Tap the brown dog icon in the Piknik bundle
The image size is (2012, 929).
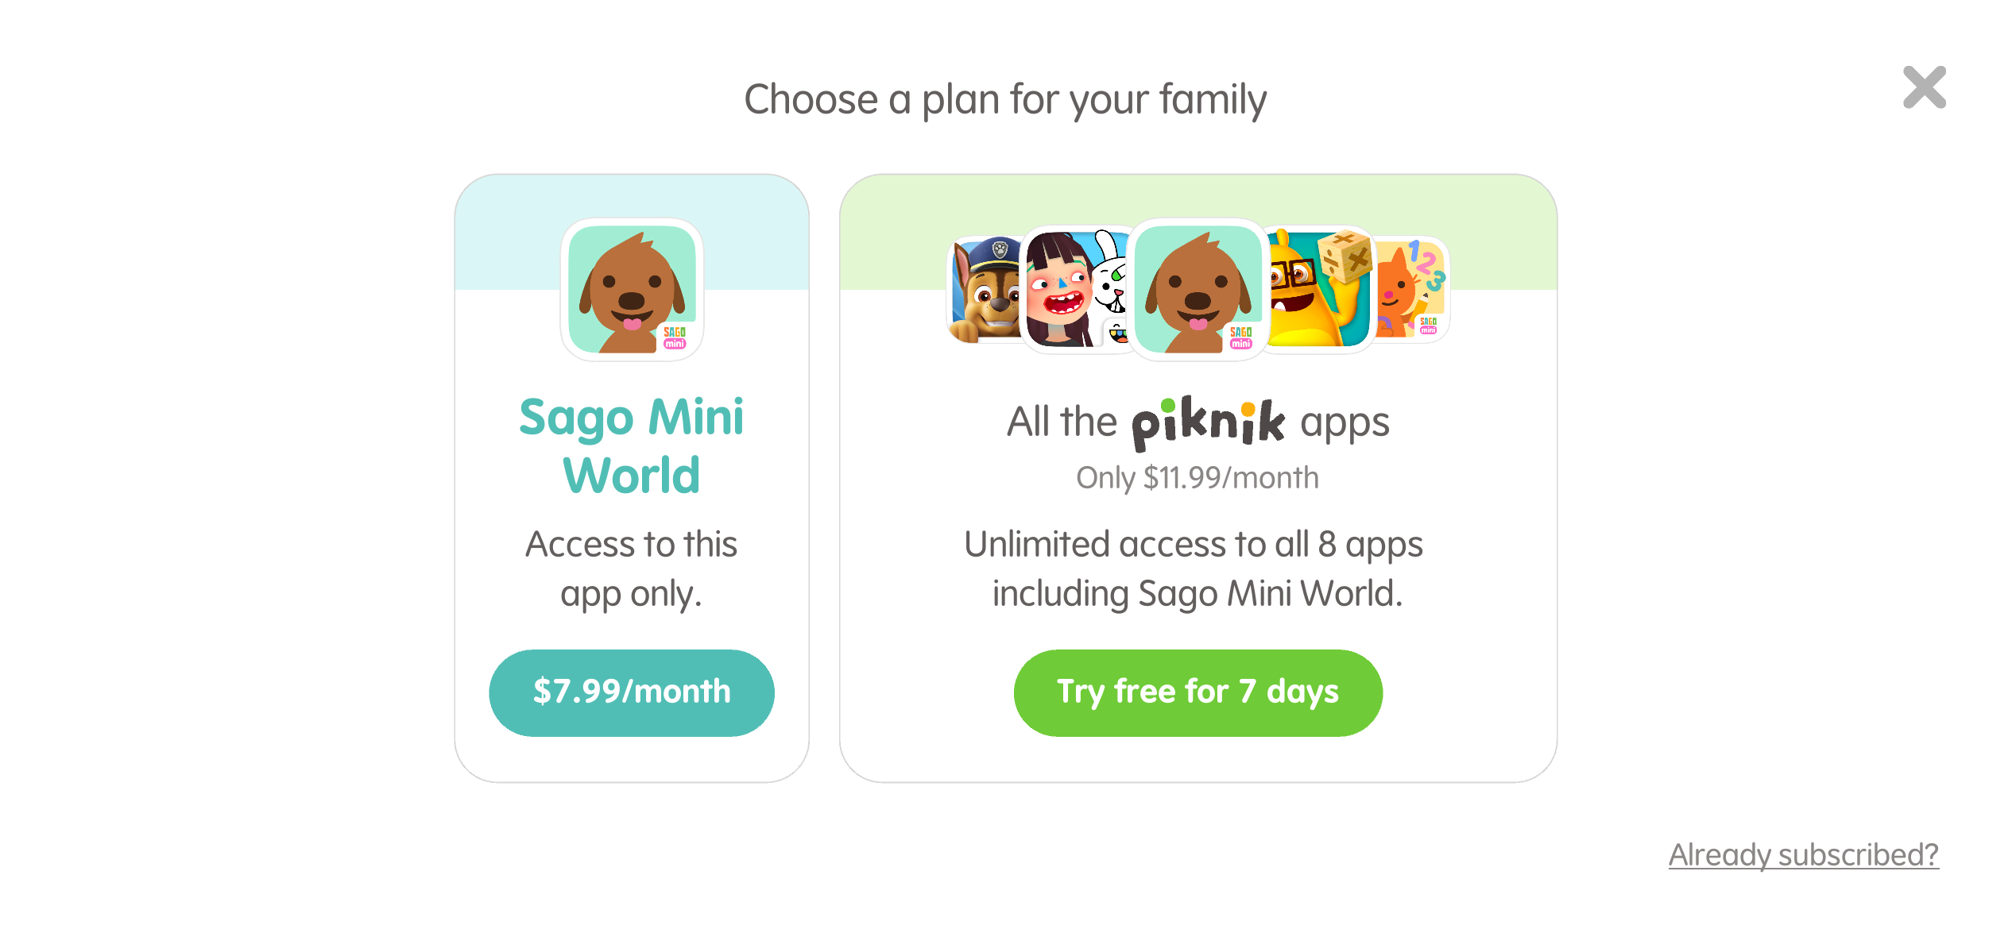(x=1198, y=289)
